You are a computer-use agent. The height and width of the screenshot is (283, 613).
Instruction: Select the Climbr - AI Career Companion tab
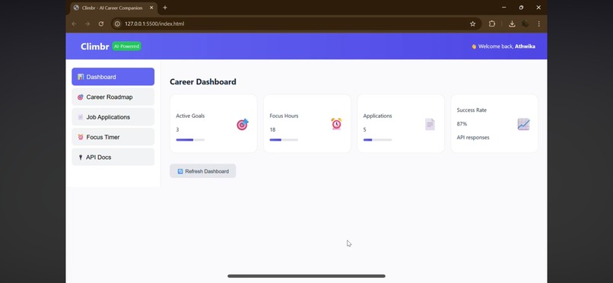(x=114, y=8)
